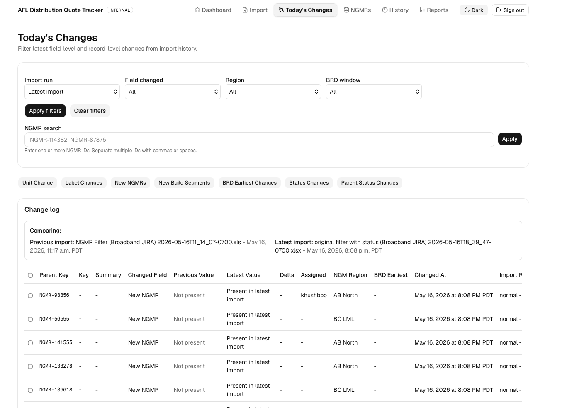Expand the Region dropdown

coord(273,92)
